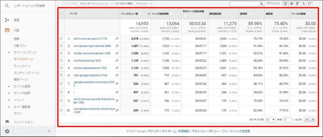
Task: Go to previous page of table results
Action: tap(307, 119)
